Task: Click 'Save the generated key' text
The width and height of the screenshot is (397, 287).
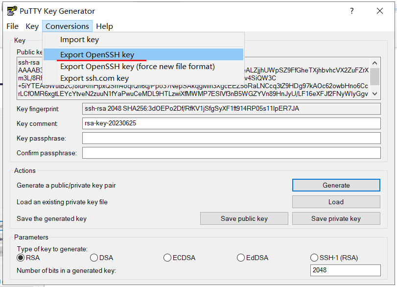Action: click(x=52, y=218)
